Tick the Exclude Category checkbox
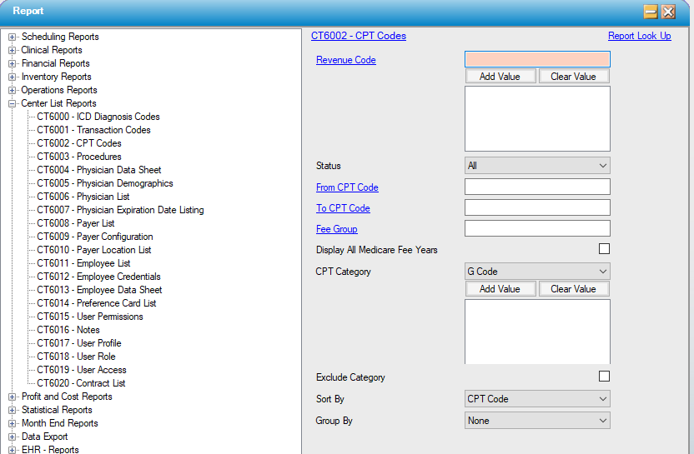Image resolution: width=694 pixels, height=454 pixels. [x=604, y=377]
